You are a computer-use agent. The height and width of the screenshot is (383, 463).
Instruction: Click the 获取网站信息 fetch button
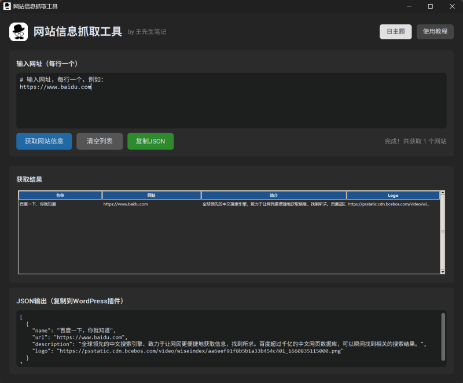43,141
